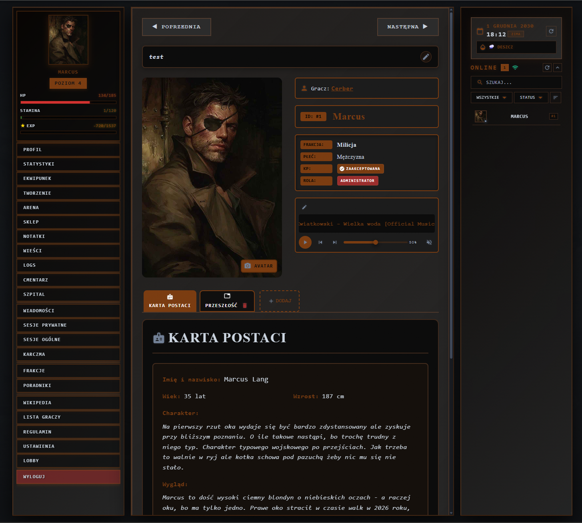Click the Avatar camera button on portrait
This screenshot has height=523, width=582.
pos(259,266)
